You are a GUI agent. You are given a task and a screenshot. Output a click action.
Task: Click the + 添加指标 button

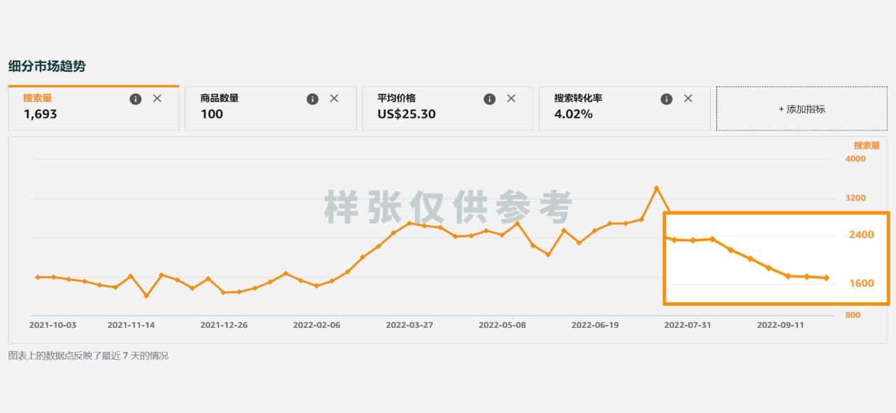click(802, 109)
